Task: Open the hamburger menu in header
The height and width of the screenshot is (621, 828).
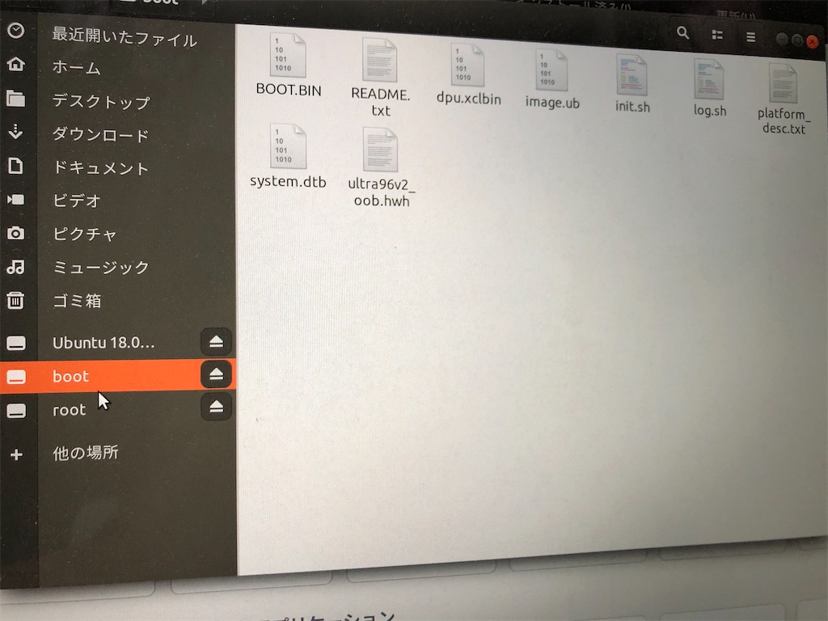Action: coord(750,37)
